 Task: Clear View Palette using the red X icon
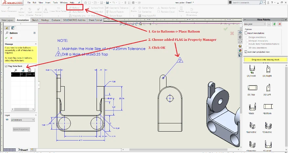280,24
